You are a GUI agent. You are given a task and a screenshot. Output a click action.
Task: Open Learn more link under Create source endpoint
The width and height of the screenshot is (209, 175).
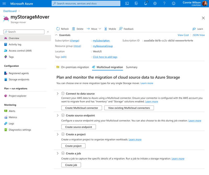195,121
